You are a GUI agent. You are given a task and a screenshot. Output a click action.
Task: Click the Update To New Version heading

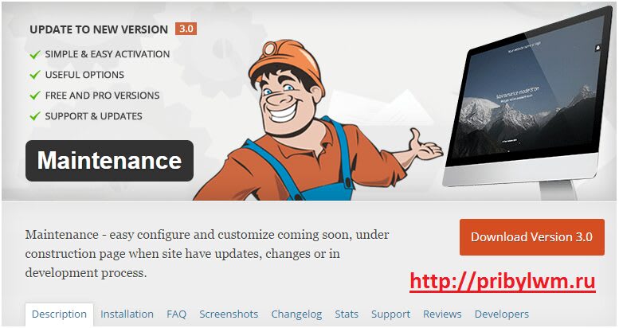pos(99,29)
